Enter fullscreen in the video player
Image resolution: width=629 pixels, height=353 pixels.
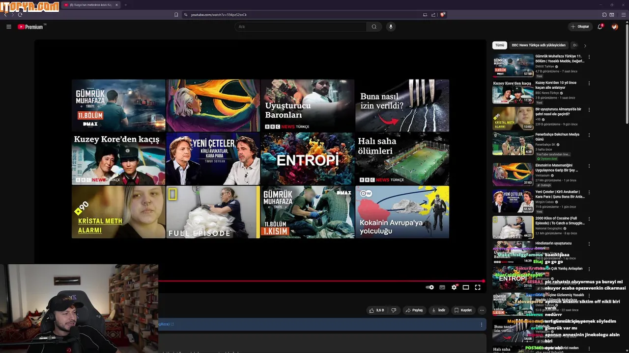tap(478, 287)
